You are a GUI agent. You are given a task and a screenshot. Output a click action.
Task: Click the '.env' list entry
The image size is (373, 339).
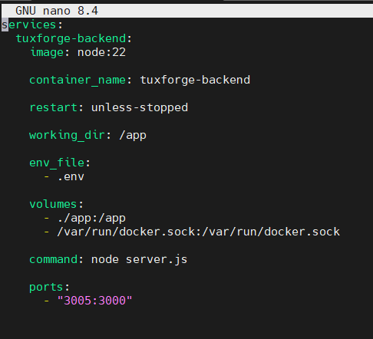(71, 176)
